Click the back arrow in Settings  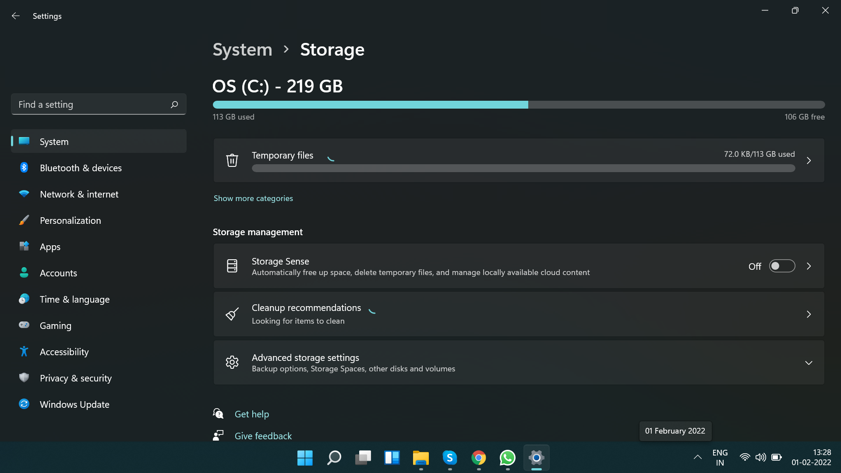point(16,16)
